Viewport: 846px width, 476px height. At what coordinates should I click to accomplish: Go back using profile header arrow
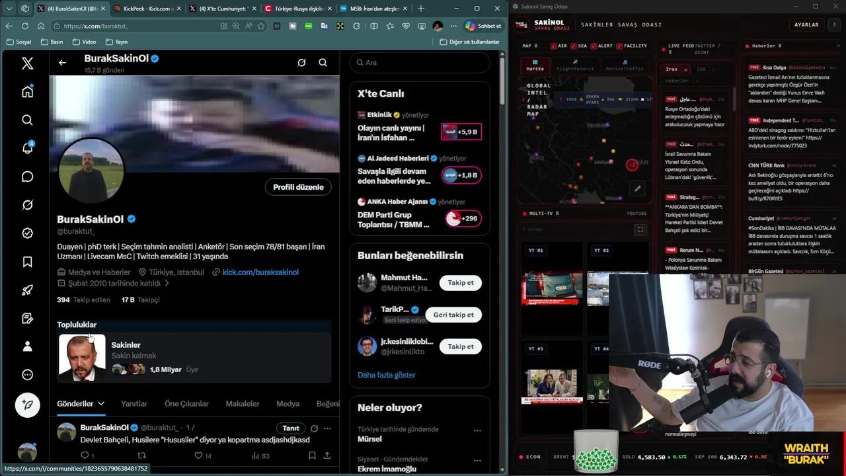pos(62,63)
